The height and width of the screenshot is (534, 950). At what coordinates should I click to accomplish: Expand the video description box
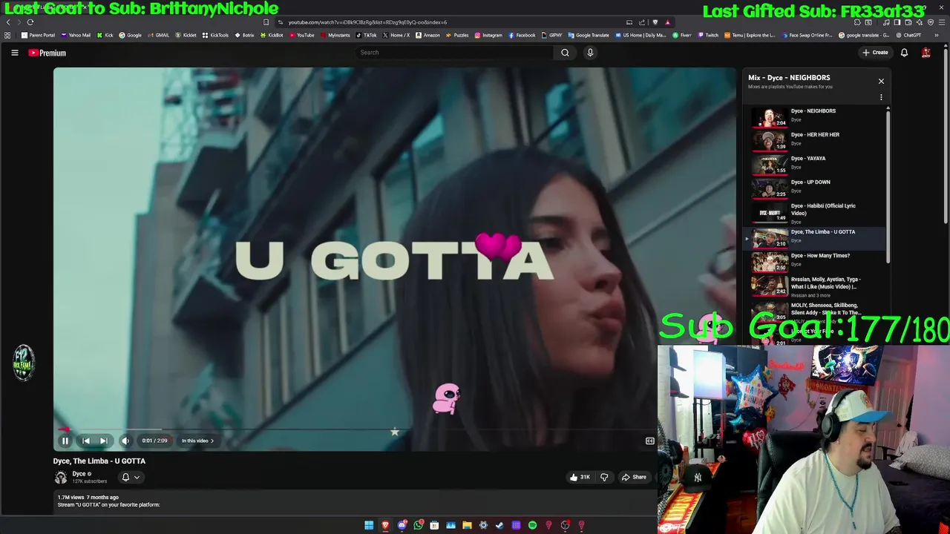[x=355, y=501]
